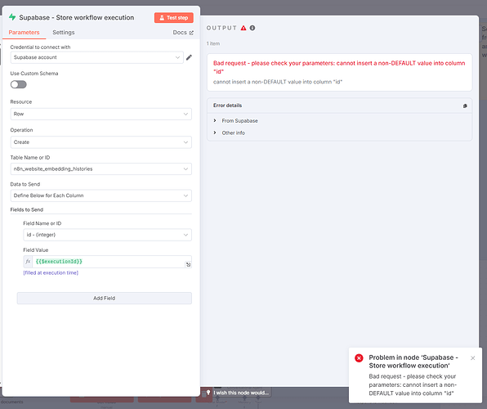This screenshot has width=487, height=409.
Task: Open the Docs link
Action: (x=183, y=33)
